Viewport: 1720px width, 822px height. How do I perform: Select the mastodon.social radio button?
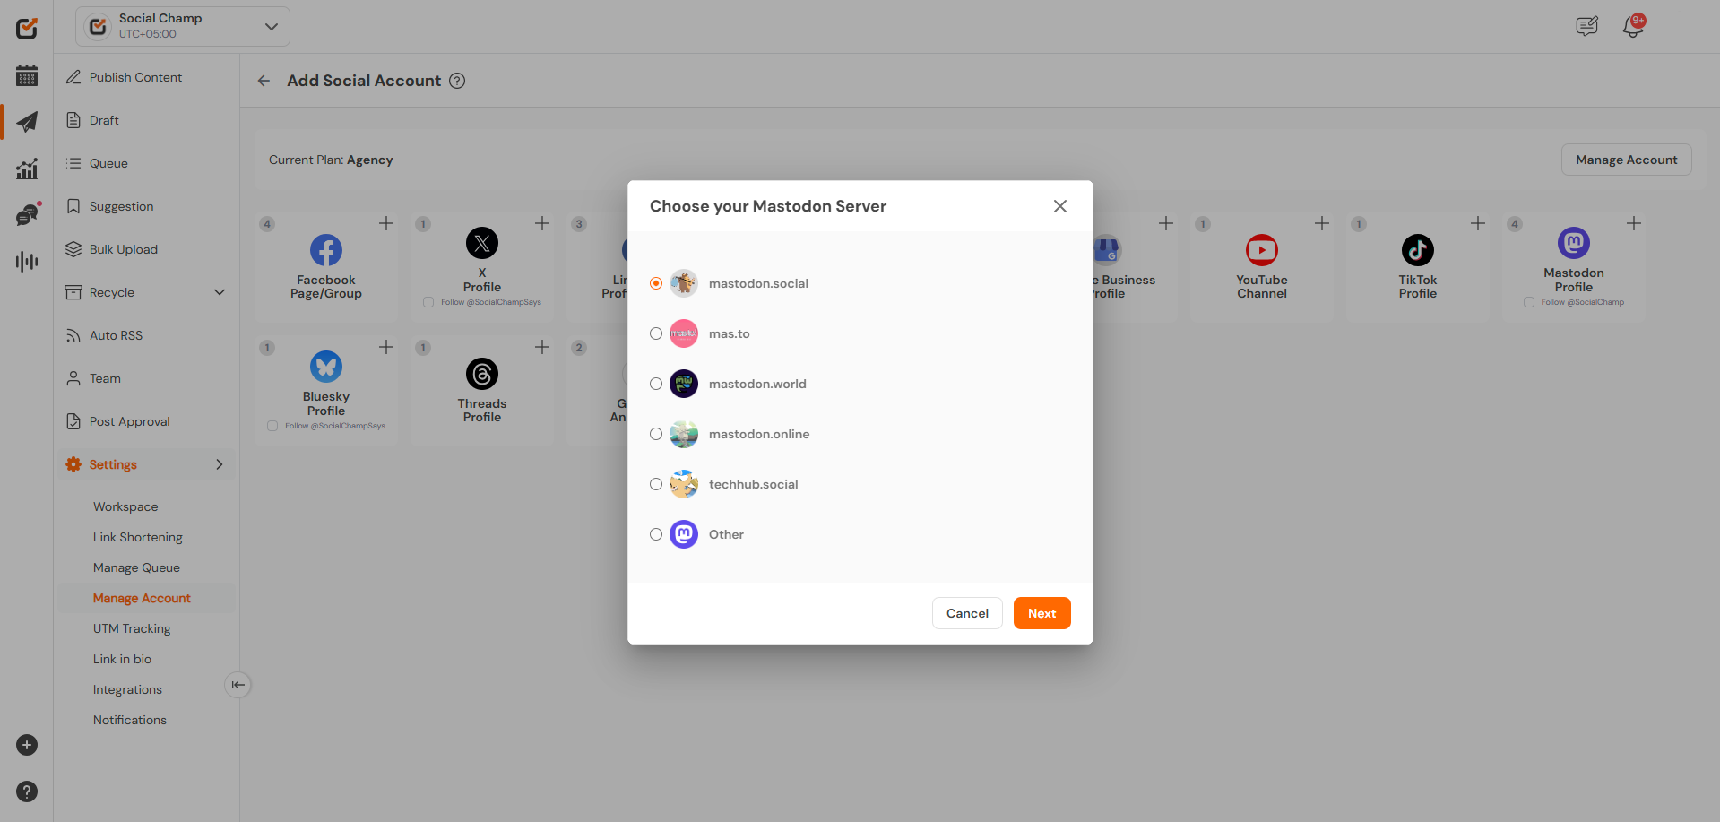point(656,283)
